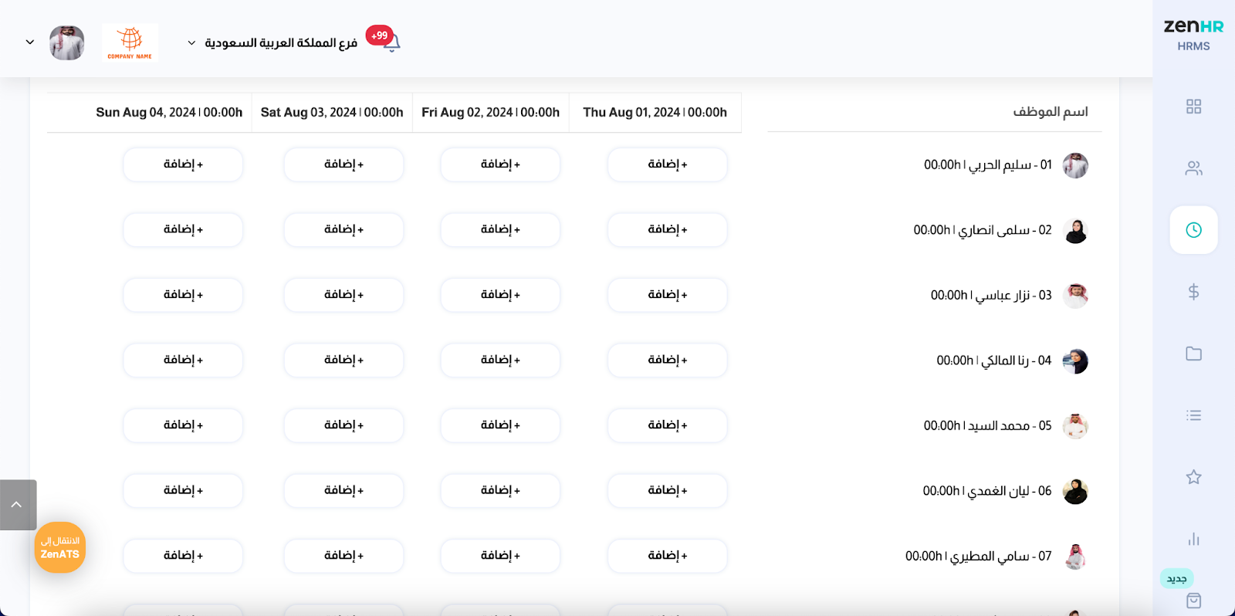
Task: Add entry for employee 06 on Thu Aug 01
Action: coord(668,490)
